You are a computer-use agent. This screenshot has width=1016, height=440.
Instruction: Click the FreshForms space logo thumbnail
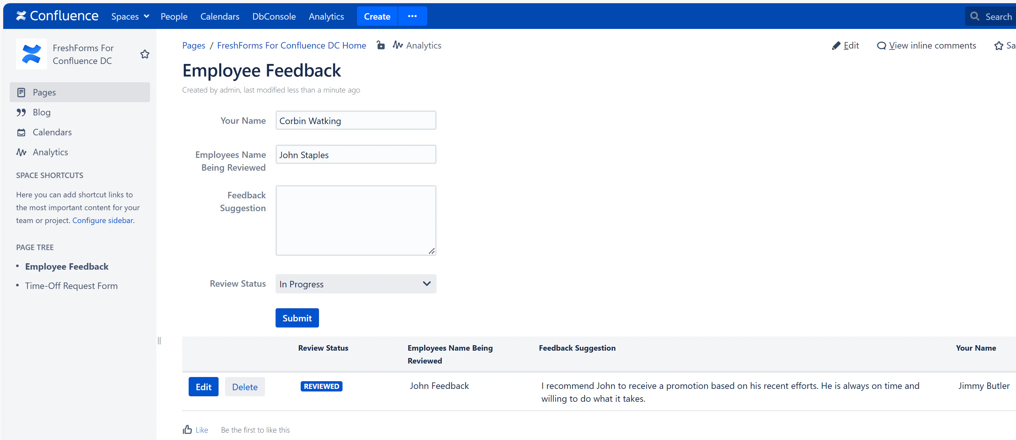click(x=31, y=54)
